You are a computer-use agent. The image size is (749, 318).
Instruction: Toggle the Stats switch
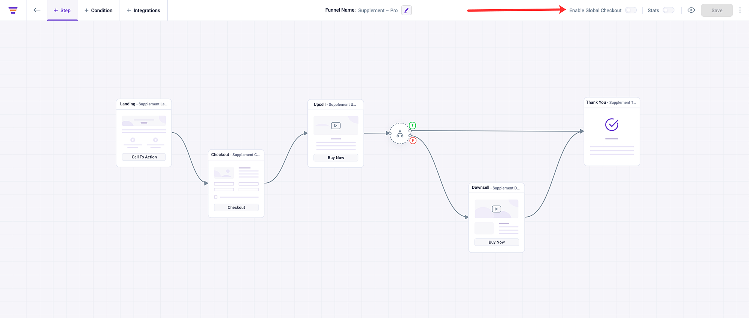[668, 10]
